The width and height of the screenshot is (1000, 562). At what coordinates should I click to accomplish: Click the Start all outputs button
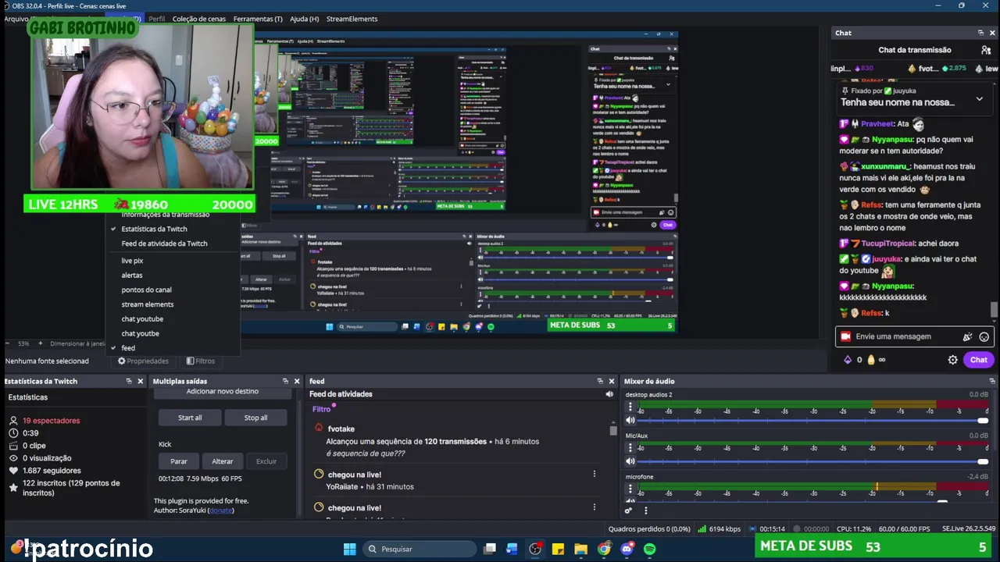190,418
